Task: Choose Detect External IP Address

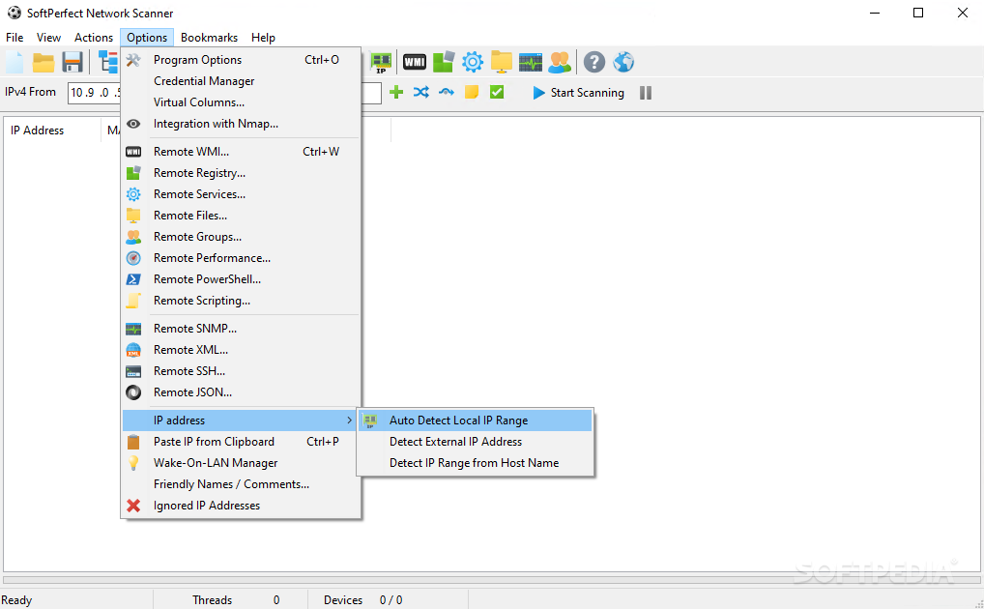Action: (x=475, y=442)
